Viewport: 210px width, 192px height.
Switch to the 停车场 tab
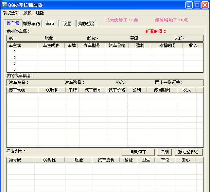pos(13,23)
